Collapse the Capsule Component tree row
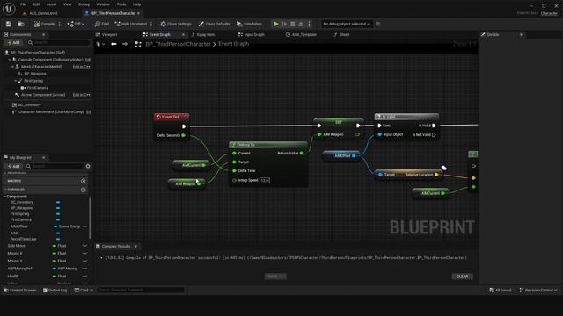Image resolution: width=563 pixels, height=316 pixels. coord(10,60)
